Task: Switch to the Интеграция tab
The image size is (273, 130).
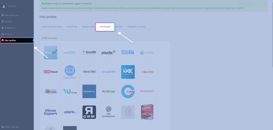Action: pyautogui.click(x=105, y=27)
